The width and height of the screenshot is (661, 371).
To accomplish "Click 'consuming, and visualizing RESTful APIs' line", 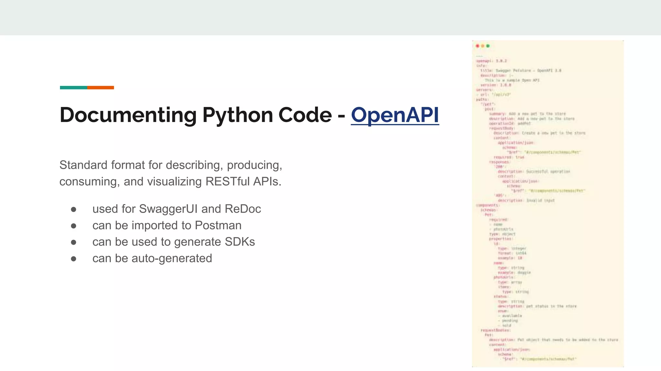I will pyautogui.click(x=170, y=182).
